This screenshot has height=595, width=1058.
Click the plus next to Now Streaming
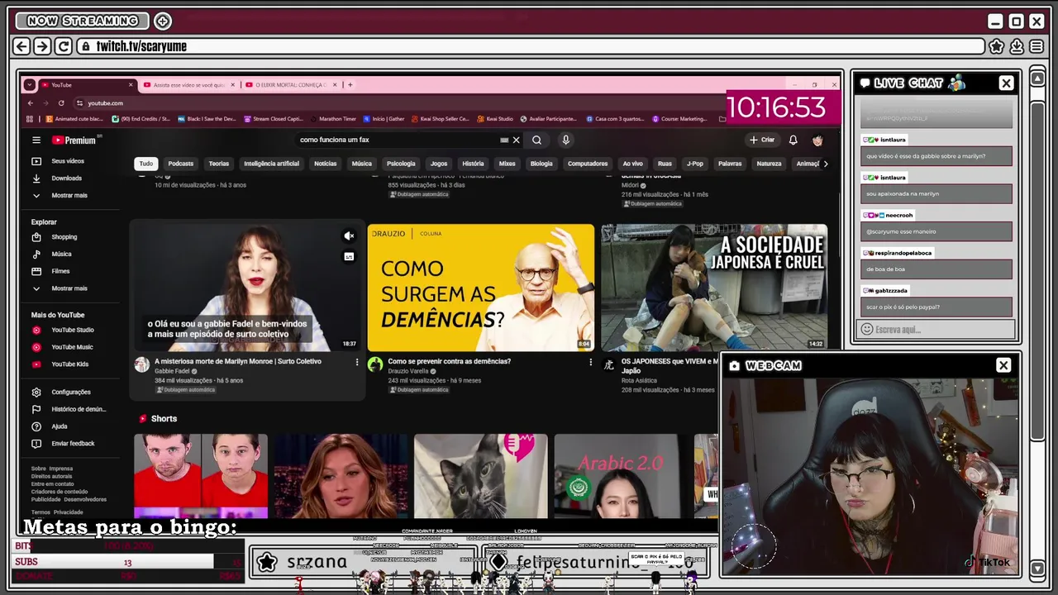tap(163, 21)
